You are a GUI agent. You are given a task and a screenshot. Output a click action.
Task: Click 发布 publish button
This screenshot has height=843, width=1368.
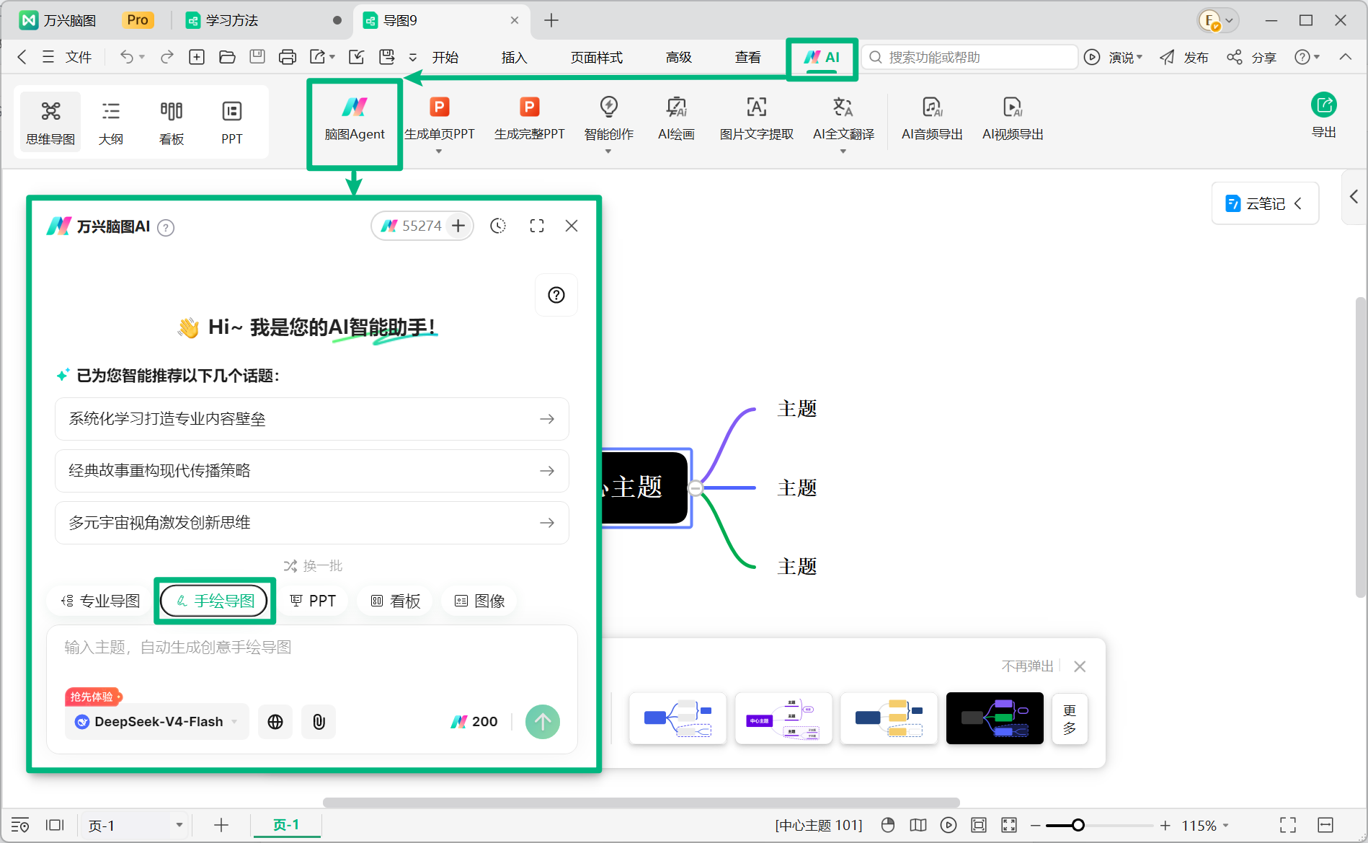click(x=1184, y=57)
